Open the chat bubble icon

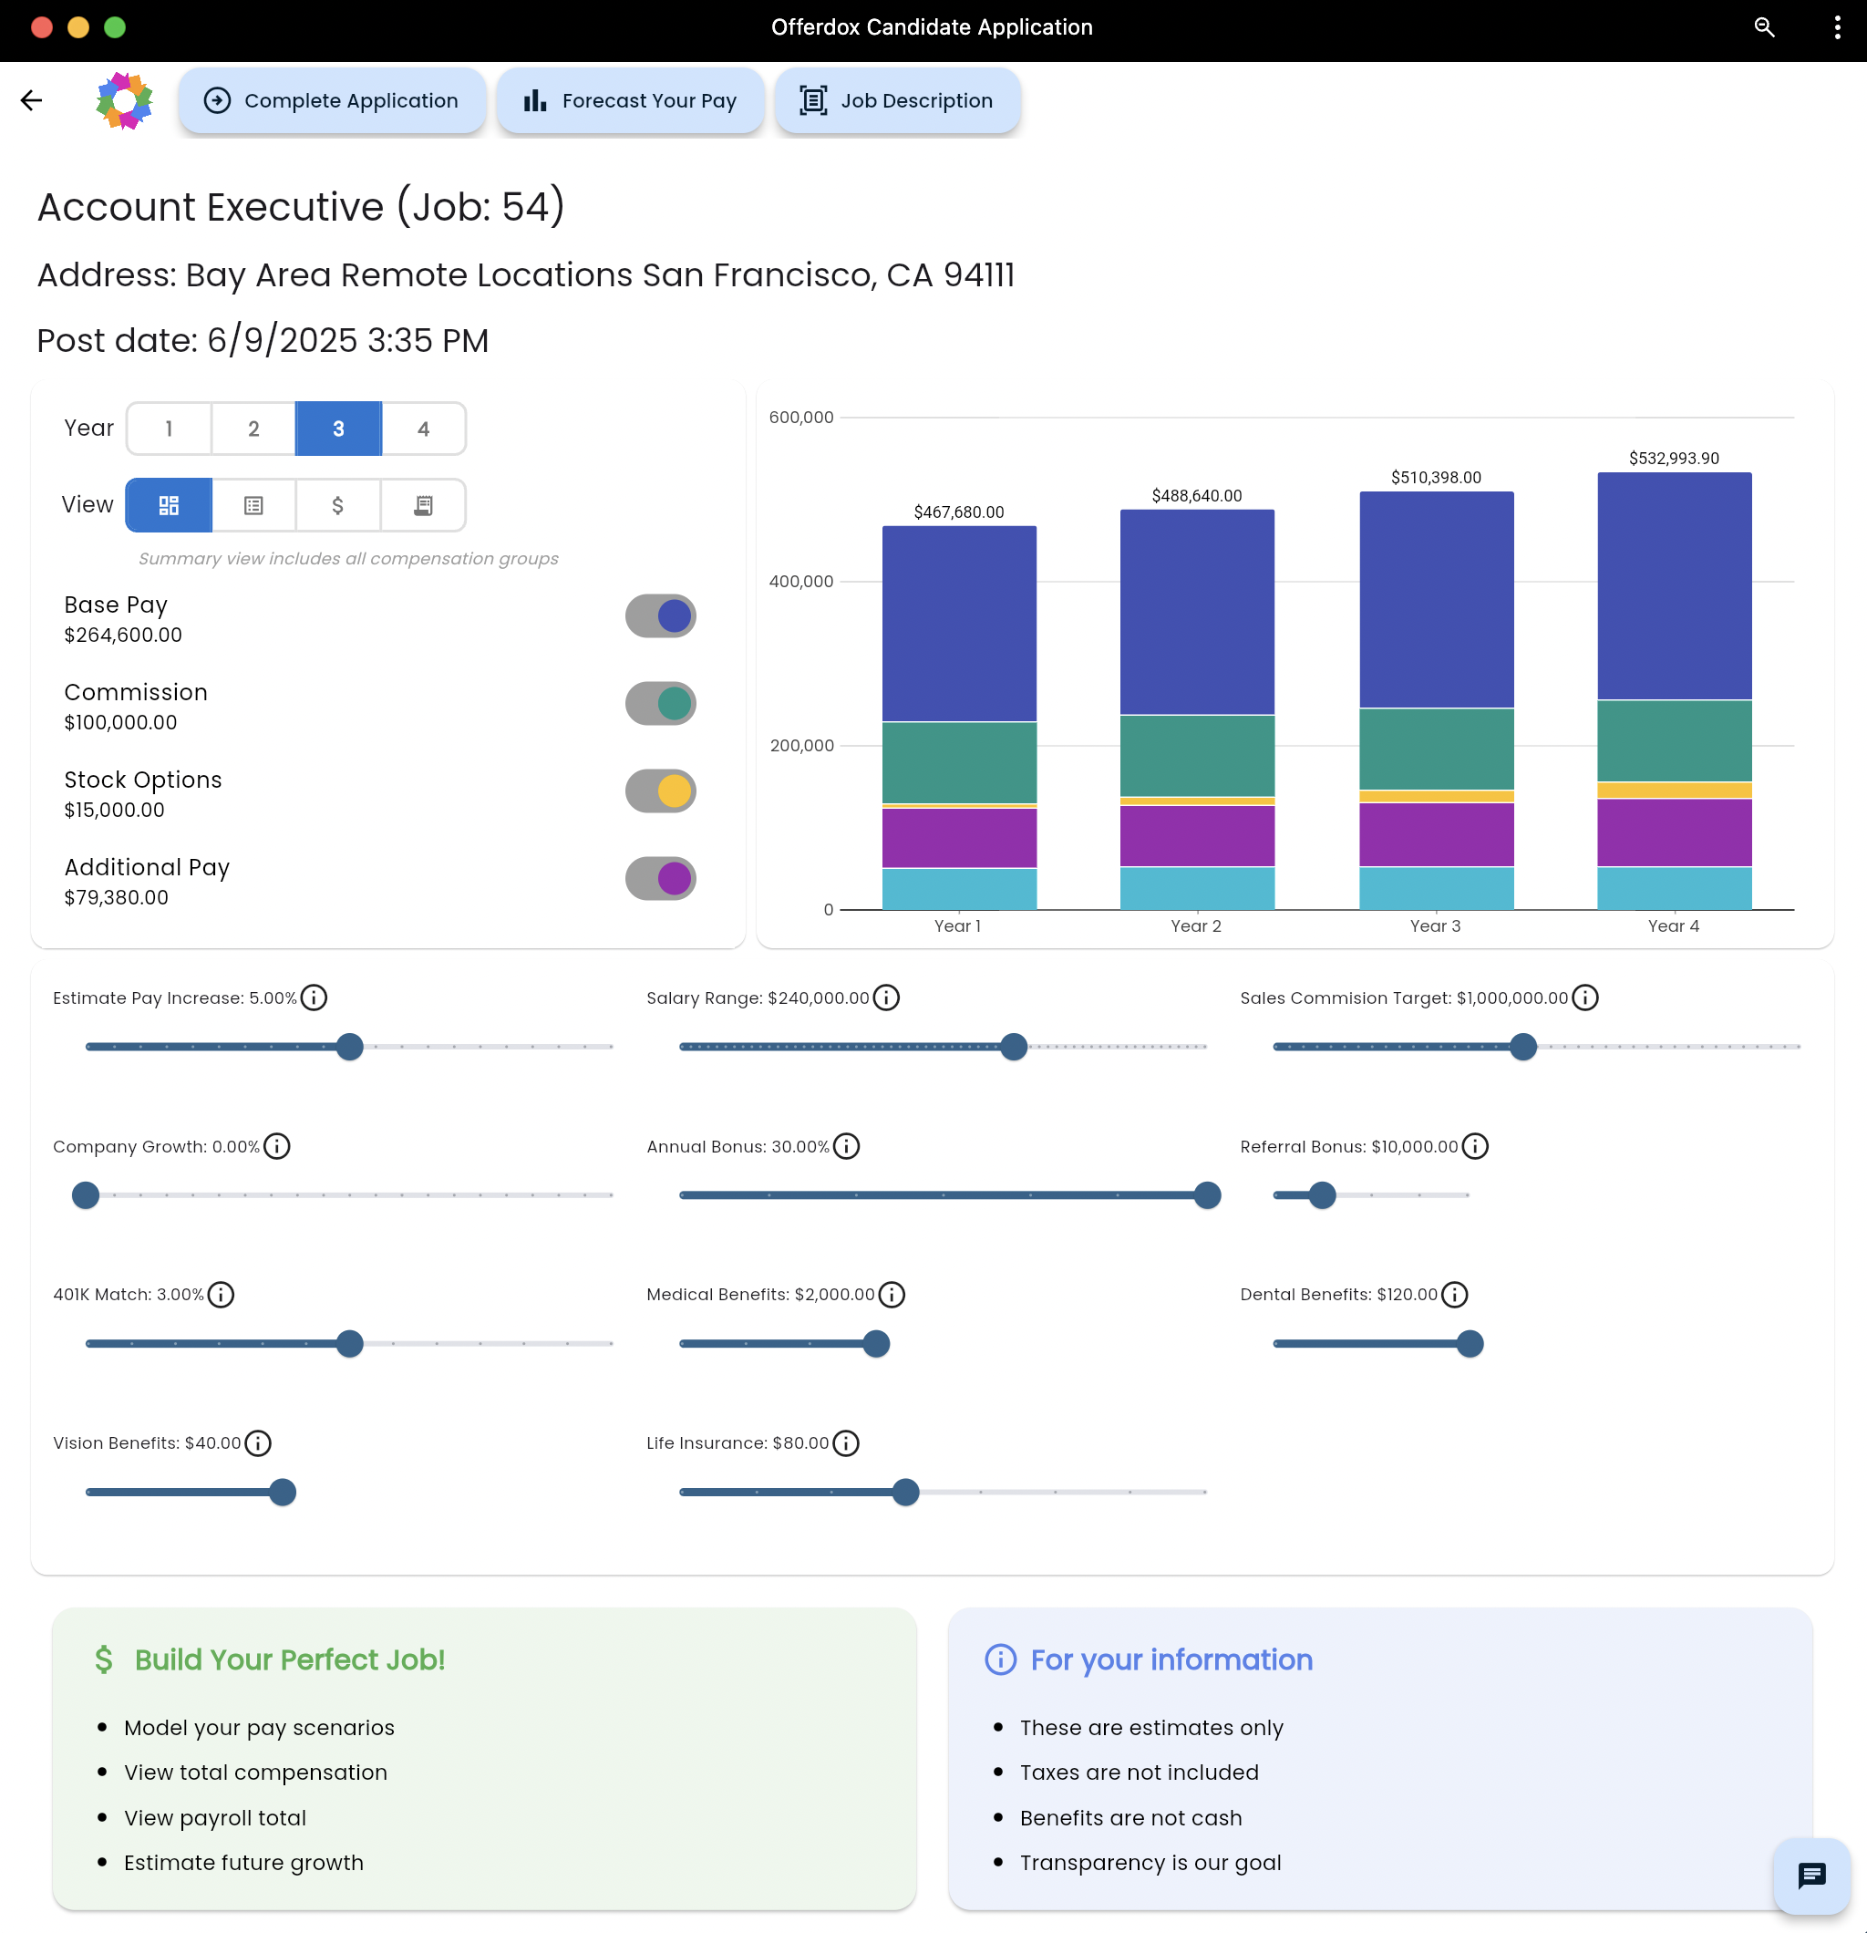[1810, 1875]
